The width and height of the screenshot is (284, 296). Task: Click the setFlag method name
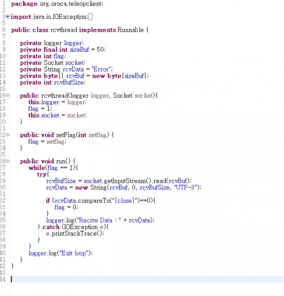(66, 135)
